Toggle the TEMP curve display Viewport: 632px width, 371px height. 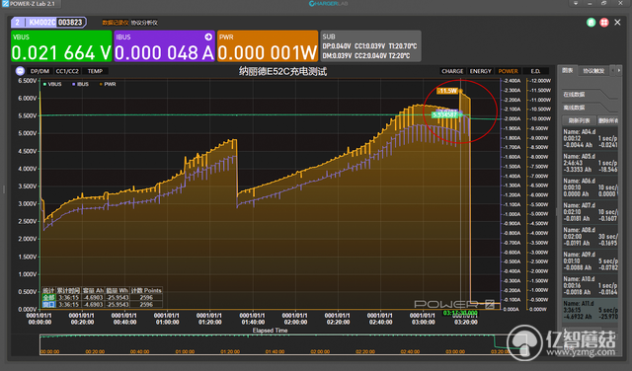point(95,71)
